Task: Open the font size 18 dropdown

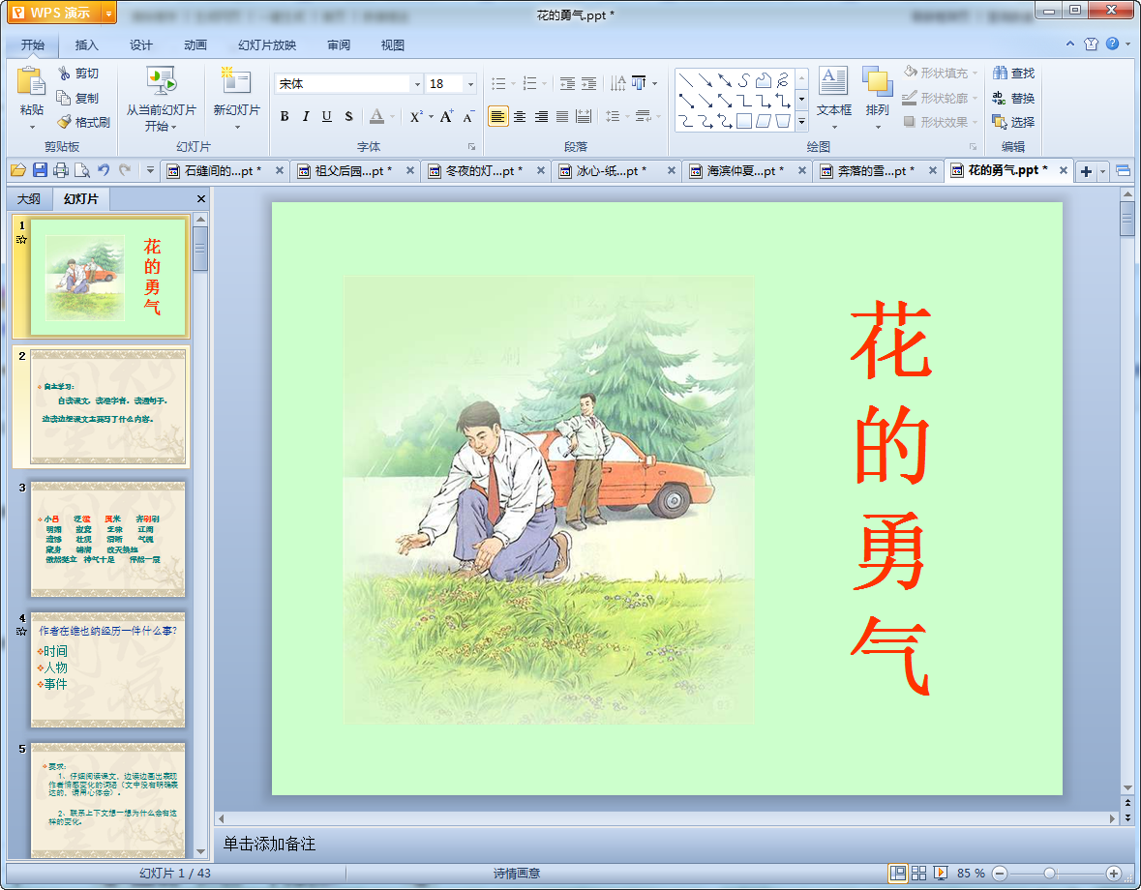Action: pyautogui.click(x=470, y=84)
